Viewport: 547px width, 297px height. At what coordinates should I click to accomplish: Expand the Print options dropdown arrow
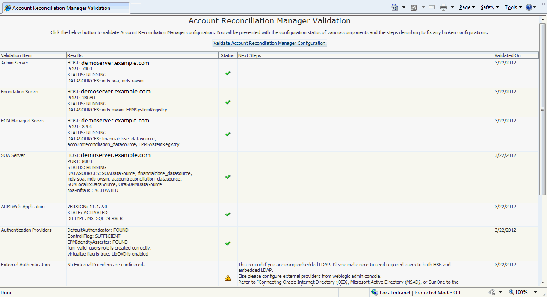coord(452,7)
